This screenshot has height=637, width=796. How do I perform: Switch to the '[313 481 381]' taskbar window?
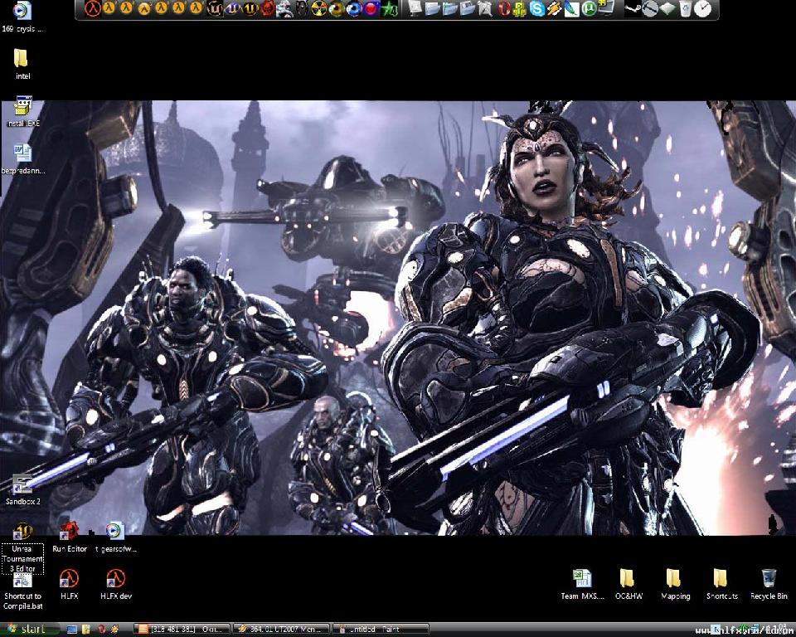pos(182,630)
